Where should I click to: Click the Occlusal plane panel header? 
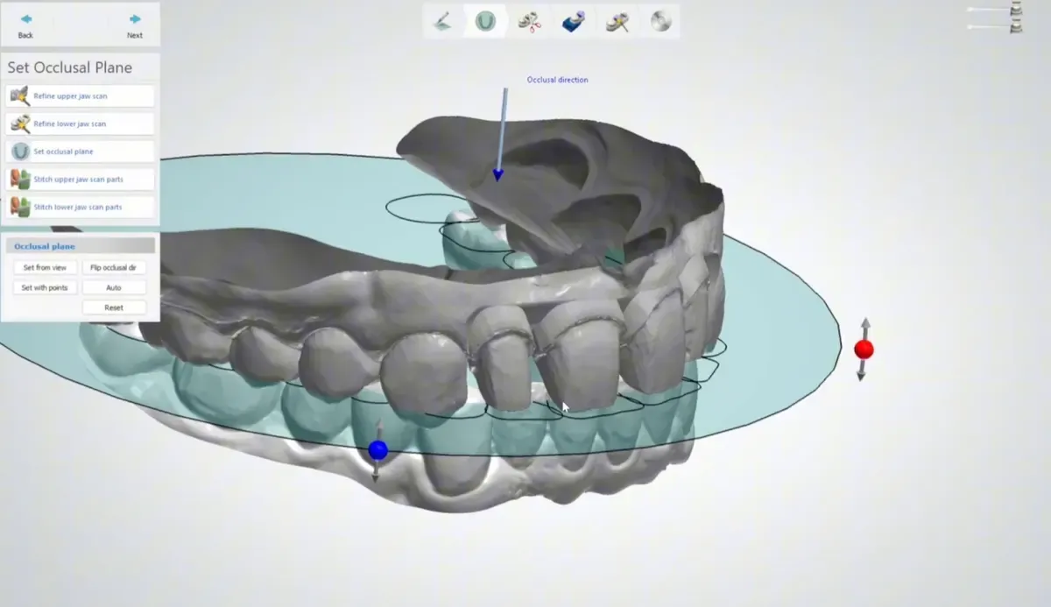click(80, 246)
